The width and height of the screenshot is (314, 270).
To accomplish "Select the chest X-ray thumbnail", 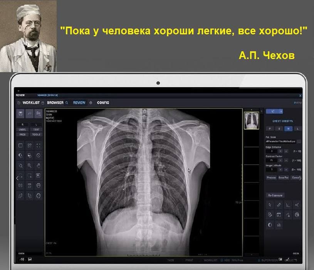I will [251, 121].
